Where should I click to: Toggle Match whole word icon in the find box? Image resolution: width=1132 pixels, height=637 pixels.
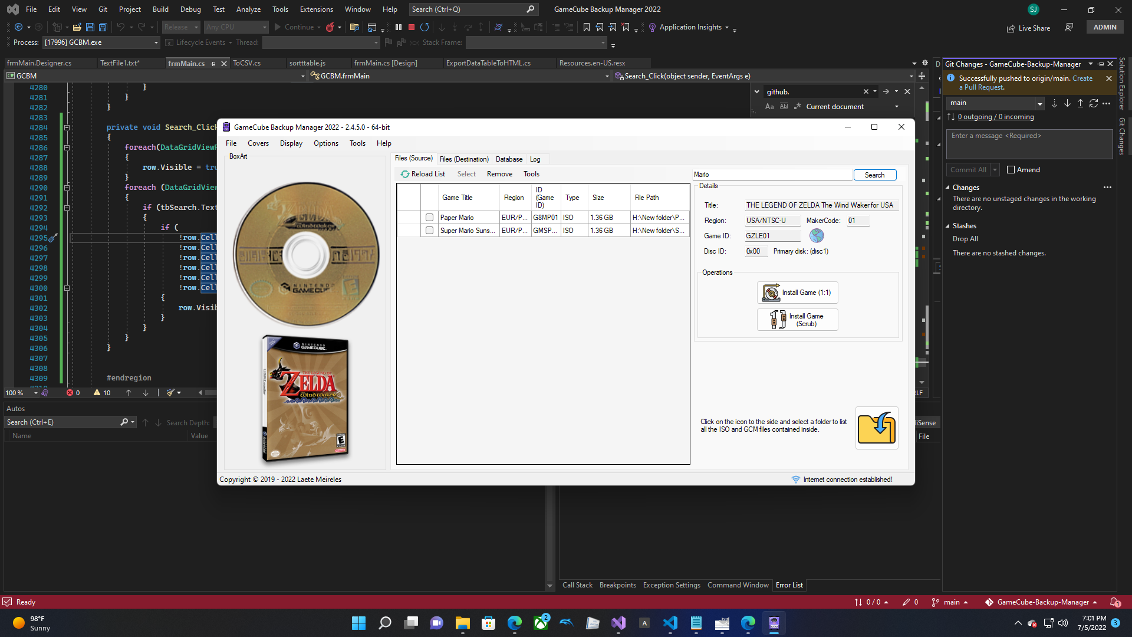pyautogui.click(x=784, y=107)
